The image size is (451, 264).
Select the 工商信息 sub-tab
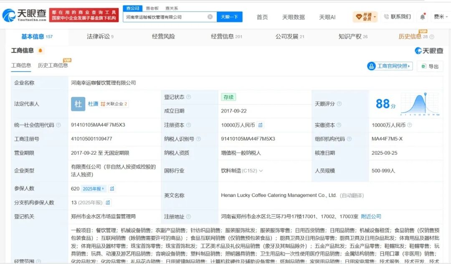tap(21, 65)
